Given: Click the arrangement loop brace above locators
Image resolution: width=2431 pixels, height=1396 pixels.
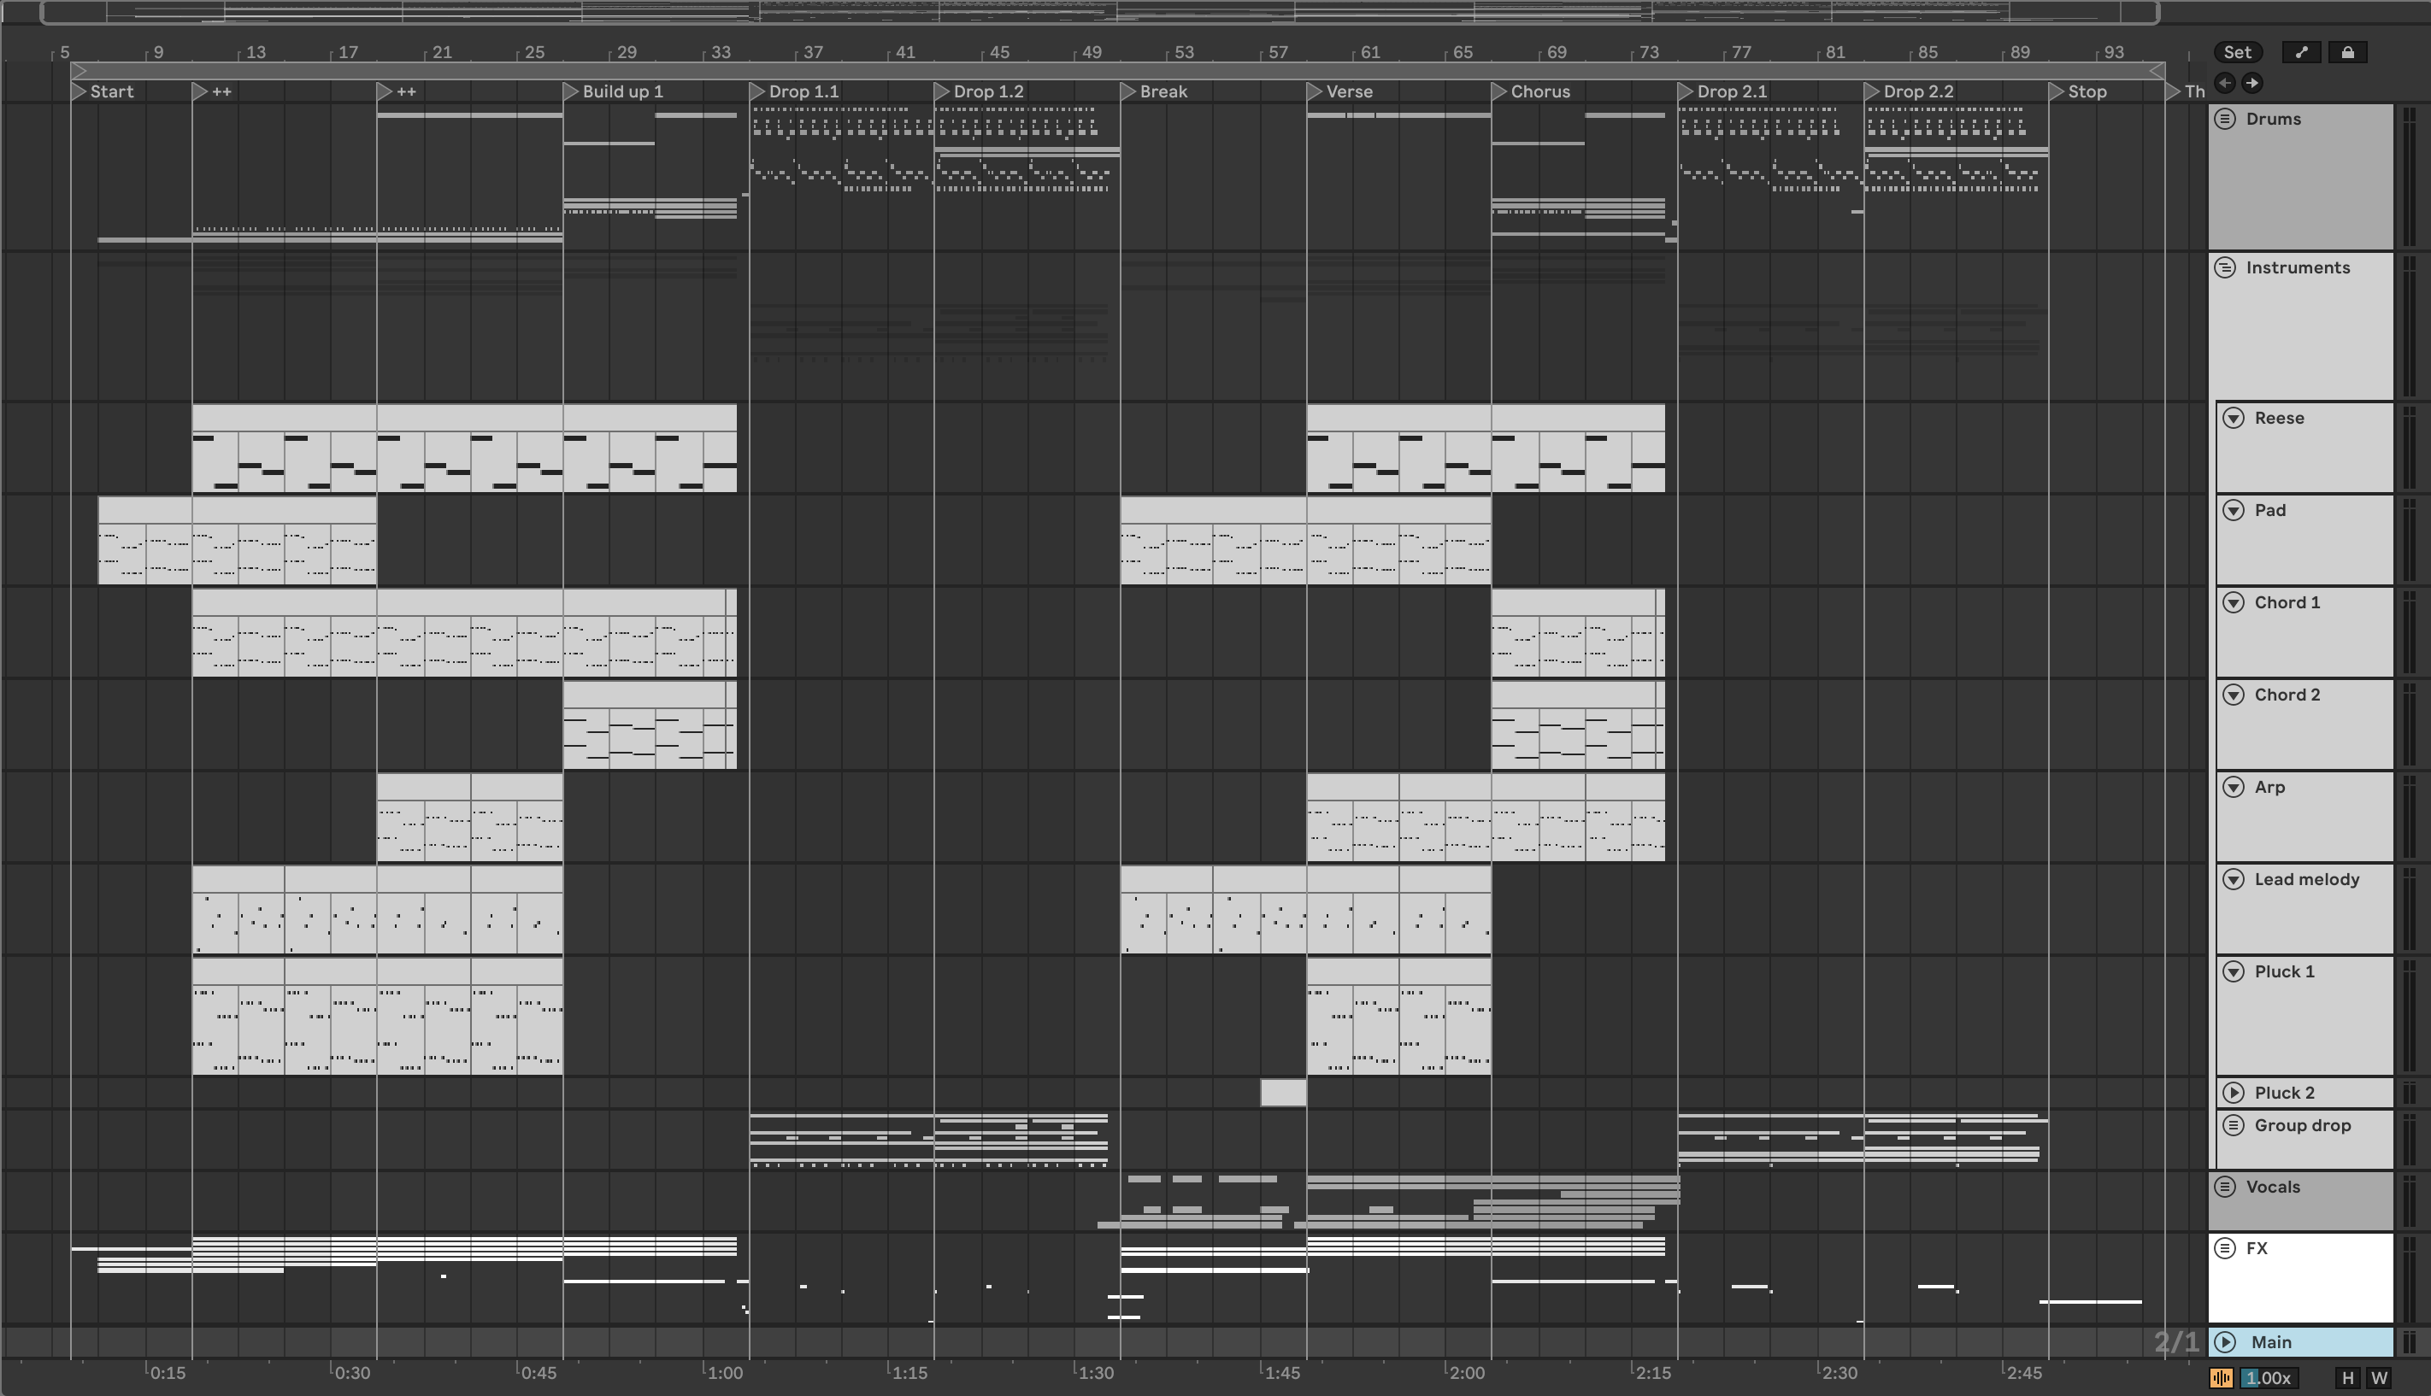Looking at the screenshot, I should coord(1117,71).
